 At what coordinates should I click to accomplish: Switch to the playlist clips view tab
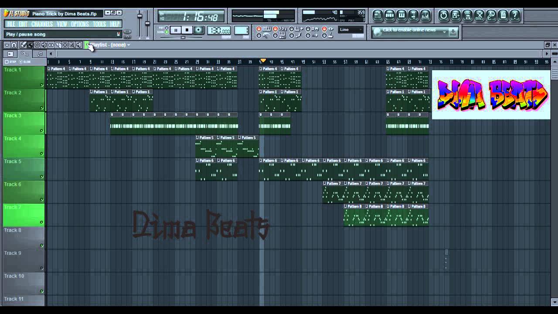coord(10,54)
